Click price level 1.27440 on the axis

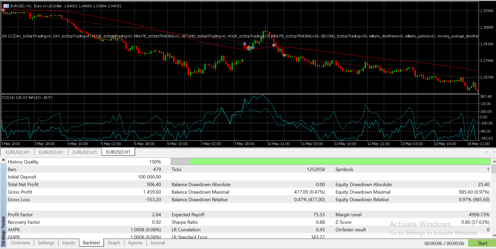click(x=487, y=61)
